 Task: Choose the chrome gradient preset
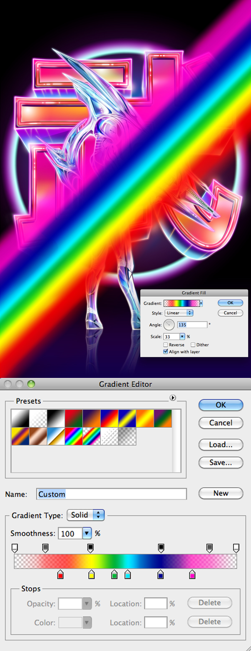(55, 437)
